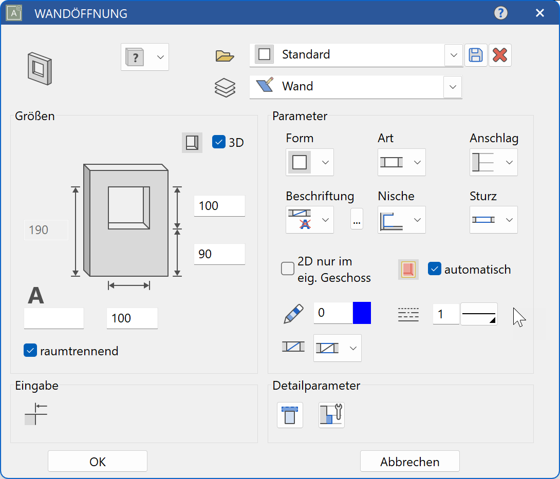Open the Nische dropdown

pyautogui.click(x=401, y=220)
